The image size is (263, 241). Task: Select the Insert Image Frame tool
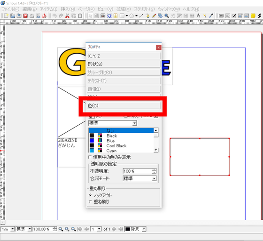(103, 16)
